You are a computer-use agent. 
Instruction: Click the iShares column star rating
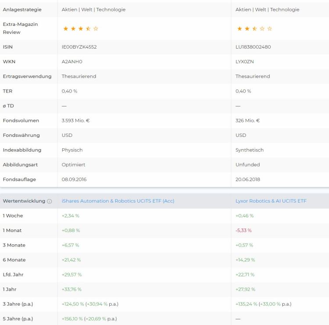coord(81,29)
